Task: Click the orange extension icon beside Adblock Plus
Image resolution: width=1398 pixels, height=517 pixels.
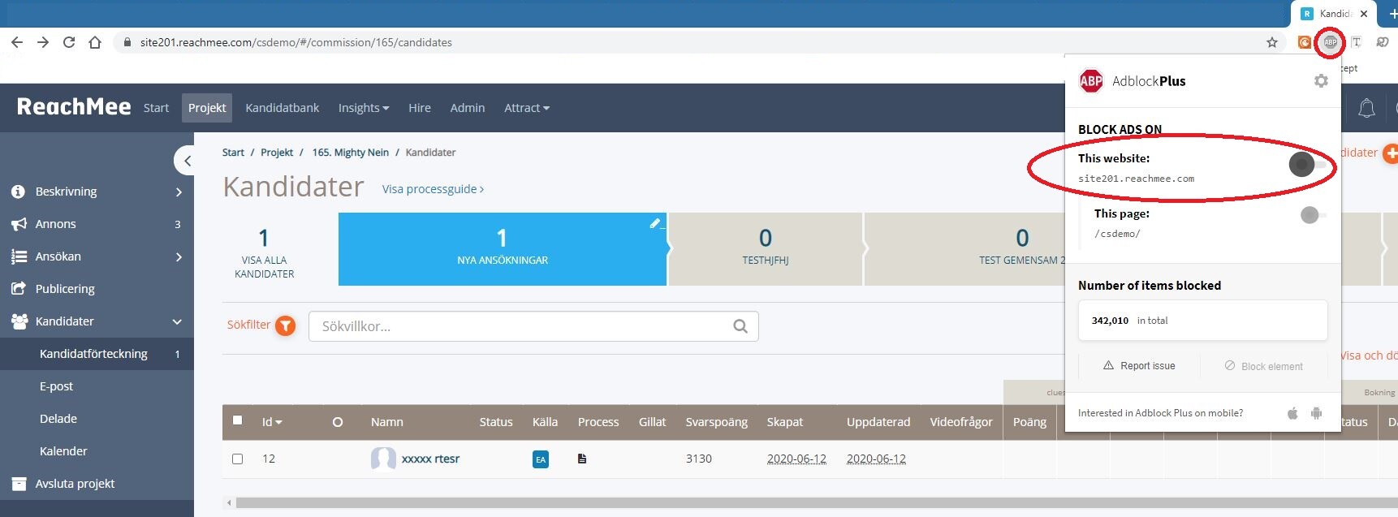Action: point(1305,42)
